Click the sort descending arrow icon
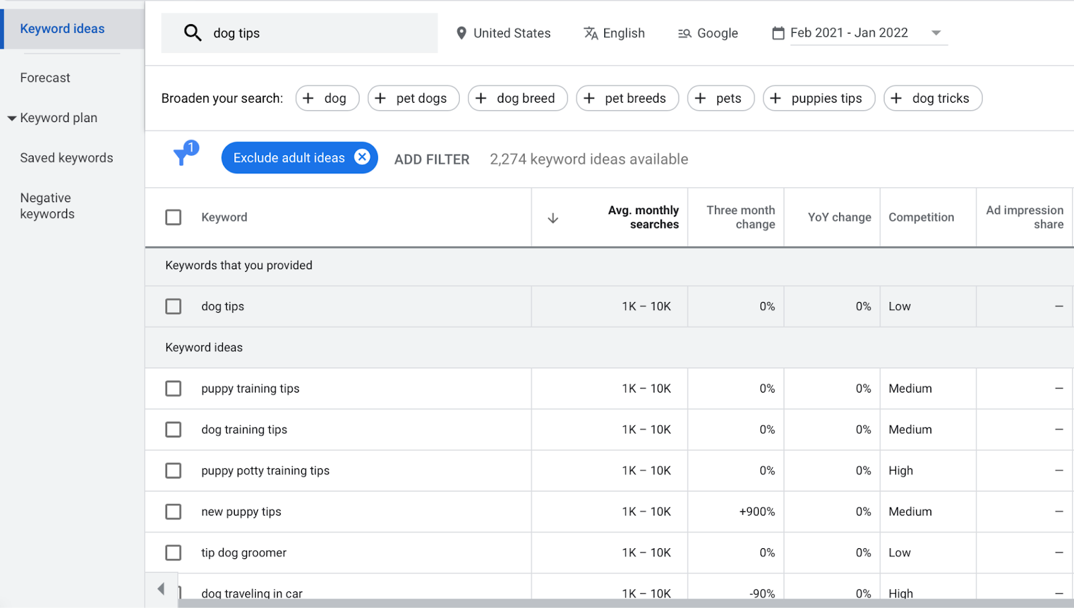1074x608 pixels. [553, 218]
